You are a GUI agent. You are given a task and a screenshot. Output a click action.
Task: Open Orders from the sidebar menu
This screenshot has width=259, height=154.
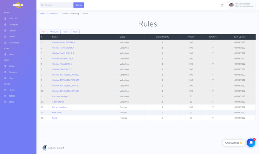[x=12, y=36]
